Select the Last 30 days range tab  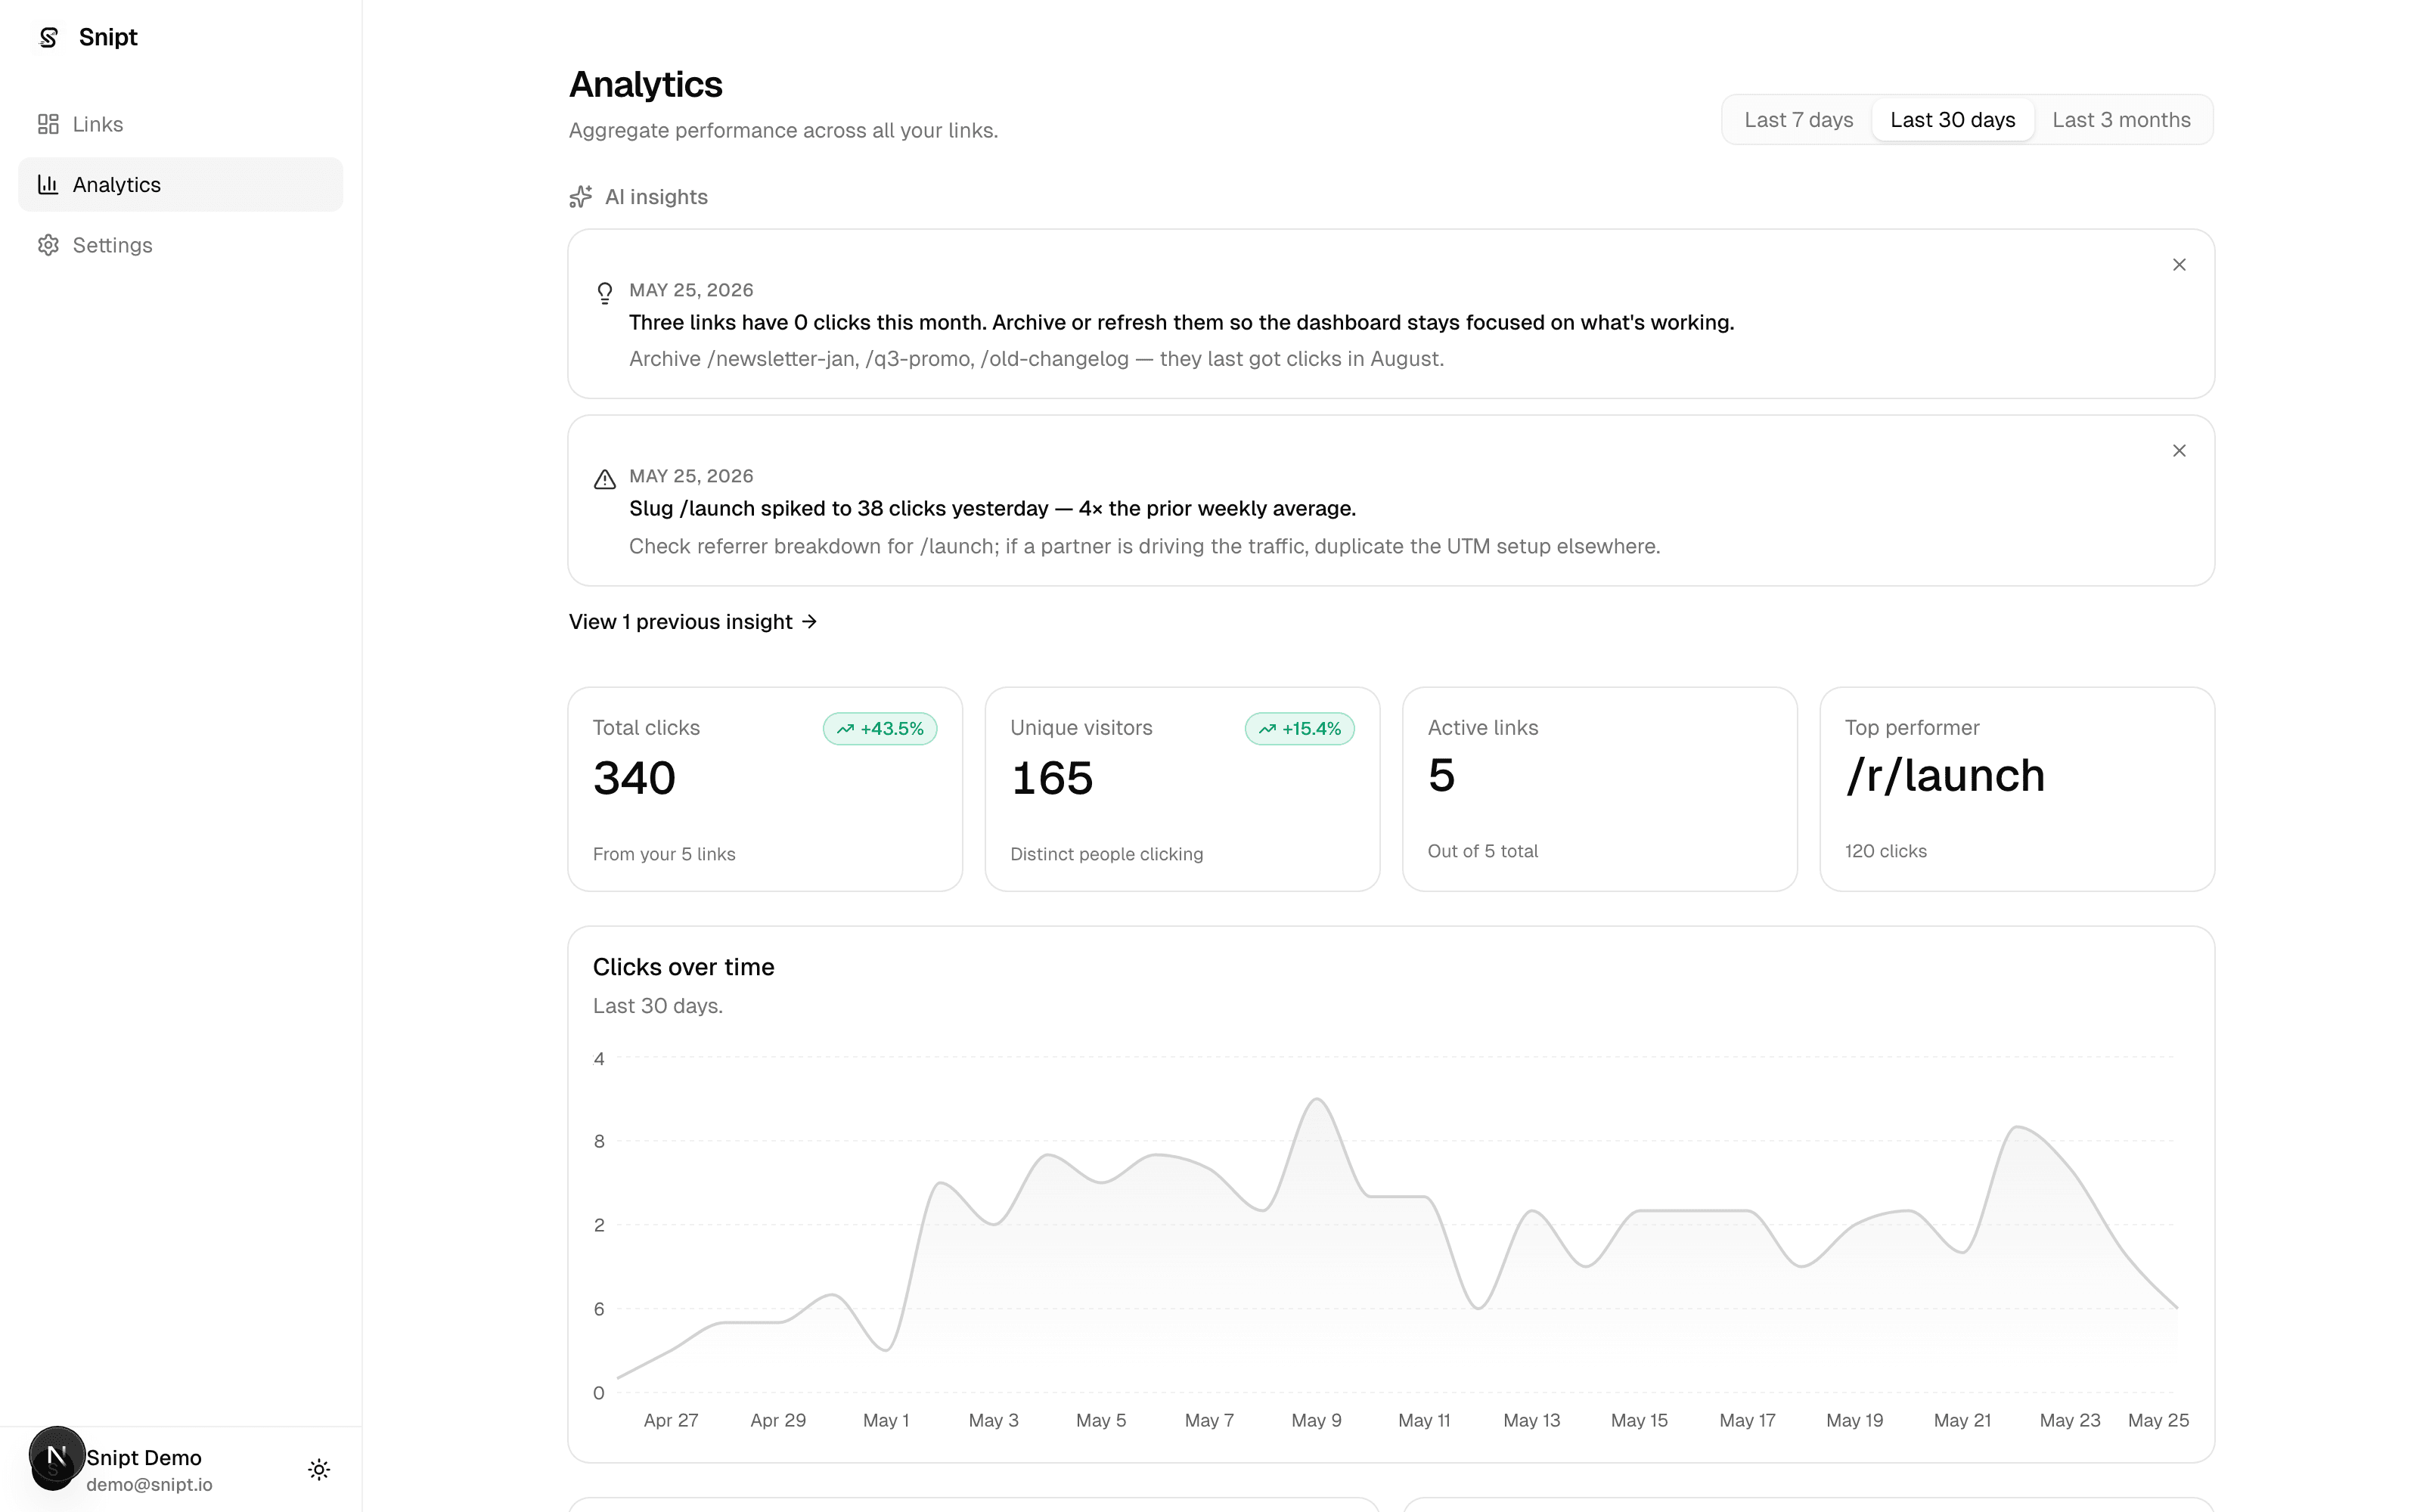(x=1952, y=120)
